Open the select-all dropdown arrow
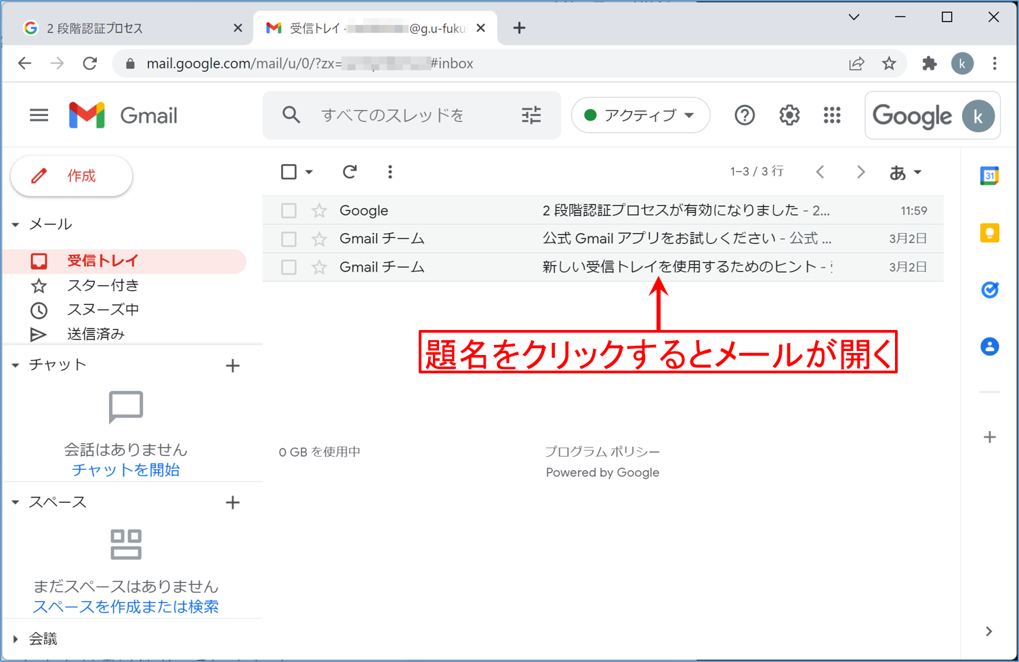 [x=309, y=172]
